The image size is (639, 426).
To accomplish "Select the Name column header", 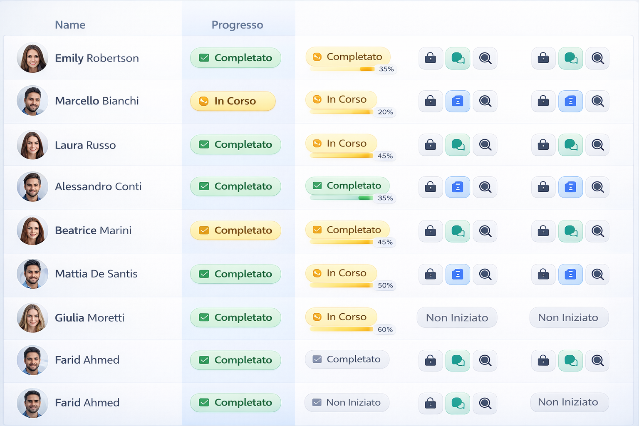I will tap(70, 25).
